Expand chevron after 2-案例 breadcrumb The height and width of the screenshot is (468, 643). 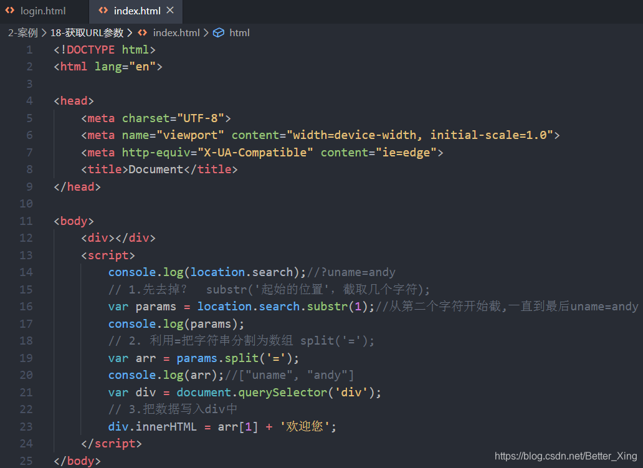(44, 33)
